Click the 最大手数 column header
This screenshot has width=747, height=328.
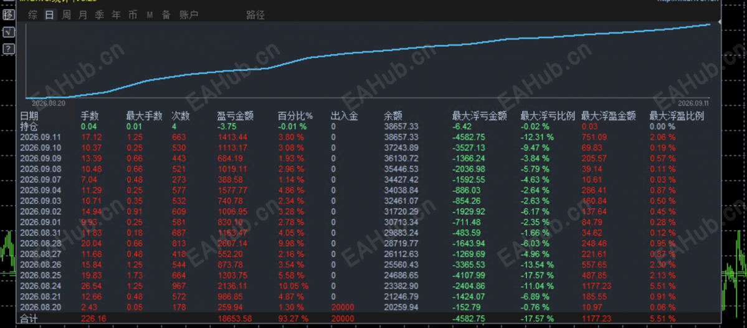(x=145, y=116)
